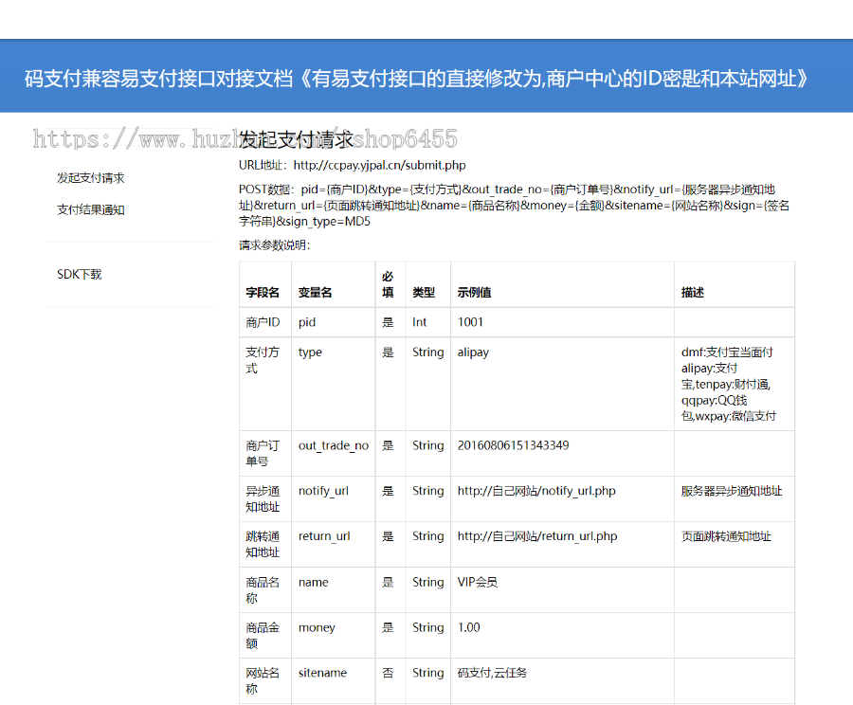Image resolution: width=853 pixels, height=705 pixels.
Task: Click the 描述 column header
Action: point(693,293)
